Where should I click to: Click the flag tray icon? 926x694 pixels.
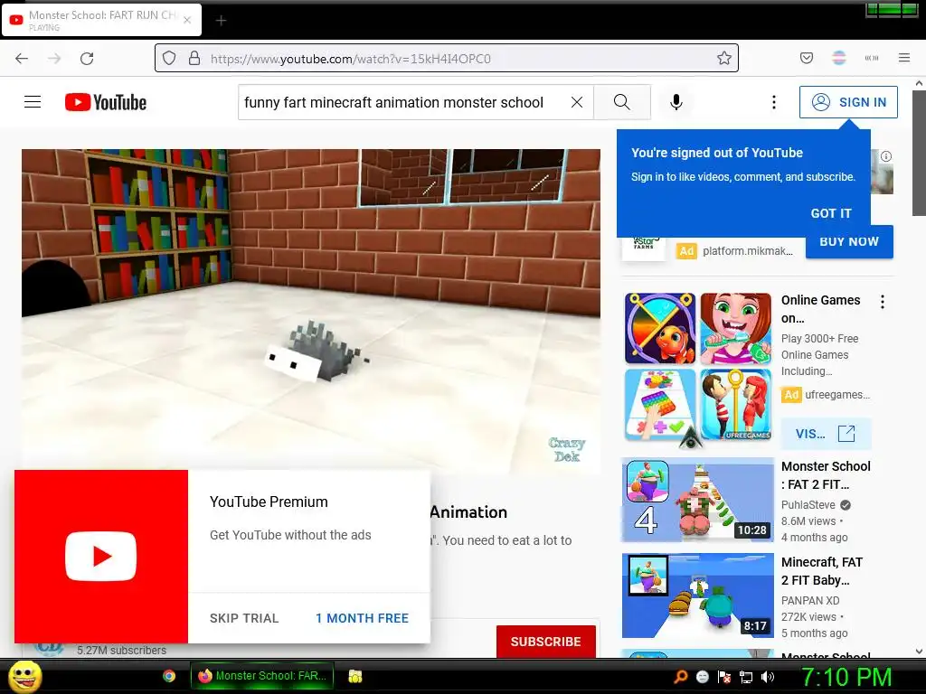click(x=724, y=677)
